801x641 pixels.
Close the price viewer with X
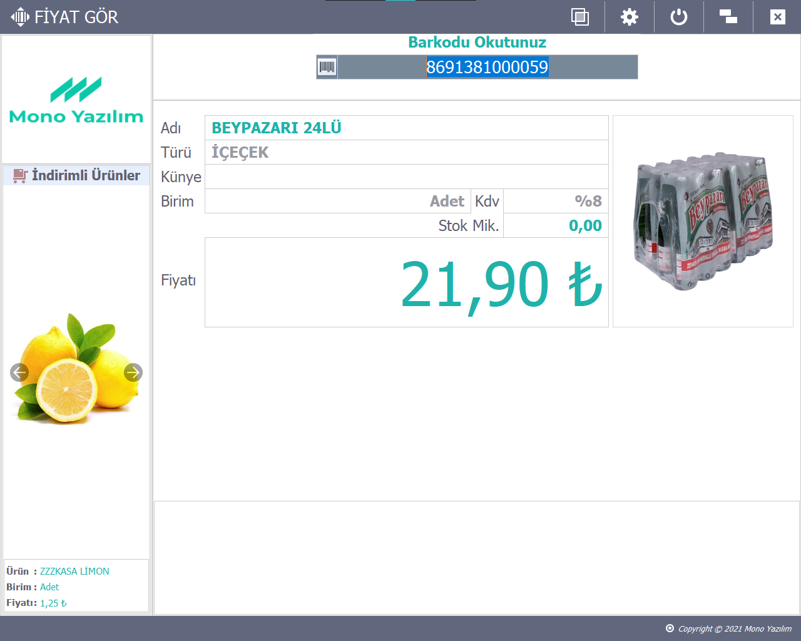pos(777,17)
